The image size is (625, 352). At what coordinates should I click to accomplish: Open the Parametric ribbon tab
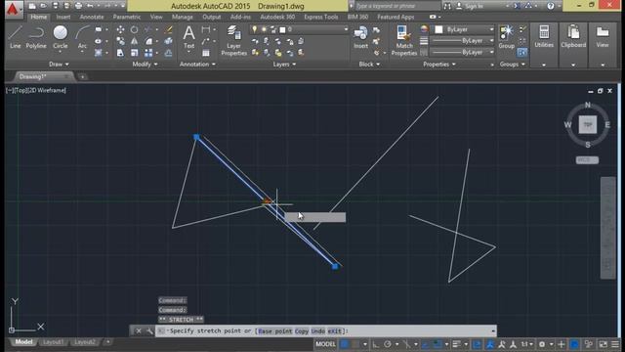click(127, 17)
